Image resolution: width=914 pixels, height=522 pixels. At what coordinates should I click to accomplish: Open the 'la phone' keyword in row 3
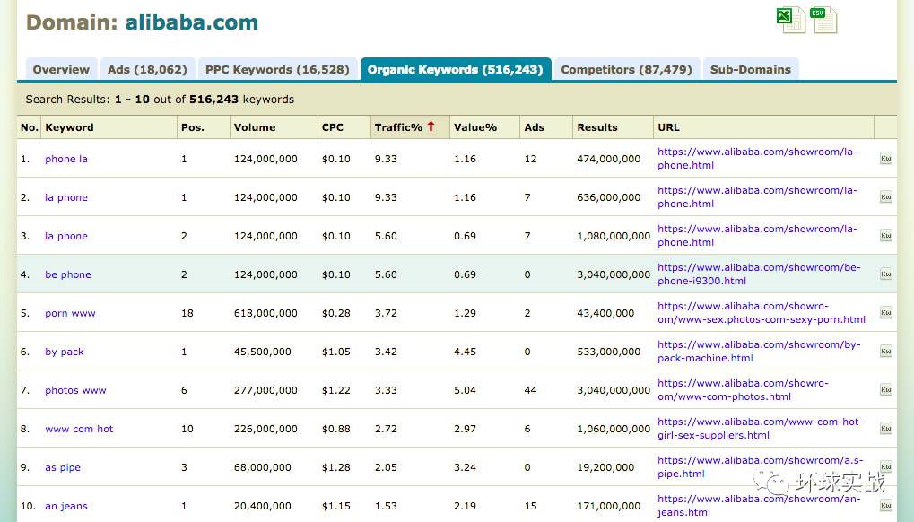[x=66, y=235]
